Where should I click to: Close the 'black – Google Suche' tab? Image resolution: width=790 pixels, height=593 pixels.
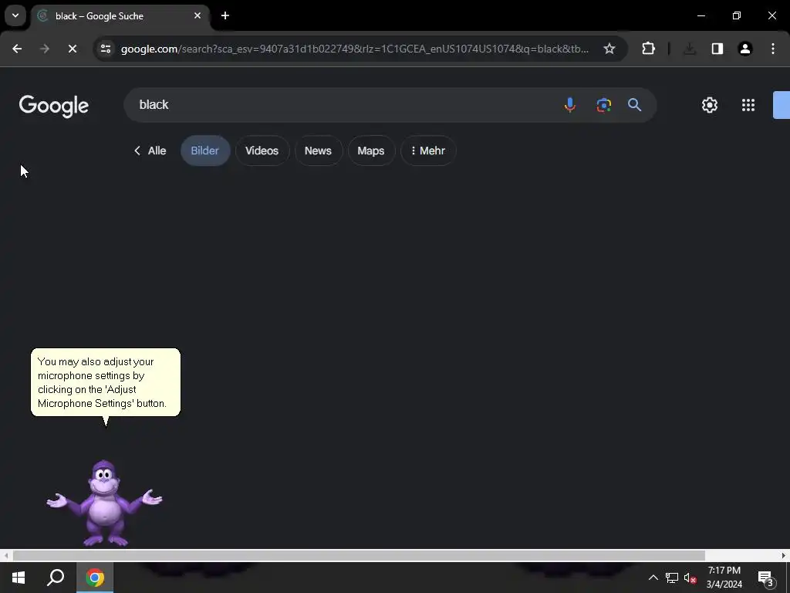[197, 15]
